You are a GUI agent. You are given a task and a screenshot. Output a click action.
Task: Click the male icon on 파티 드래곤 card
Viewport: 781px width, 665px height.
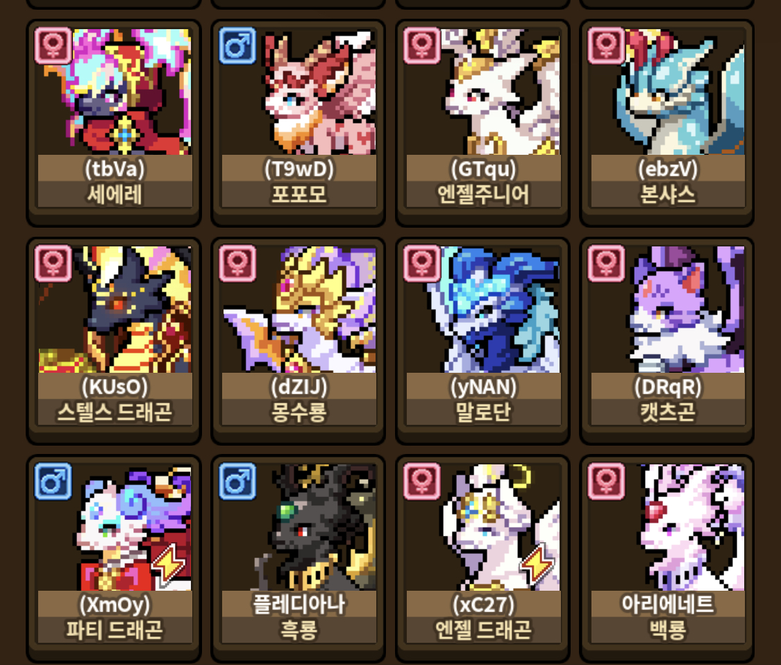53,482
